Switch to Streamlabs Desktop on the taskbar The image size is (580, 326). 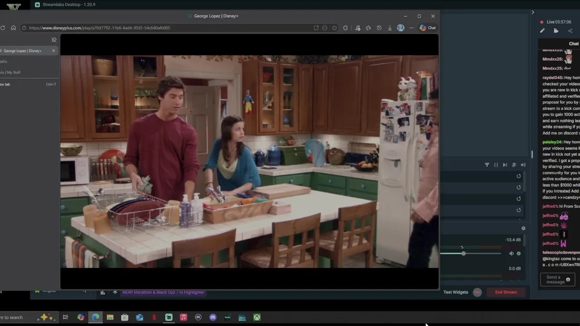coord(169,317)
